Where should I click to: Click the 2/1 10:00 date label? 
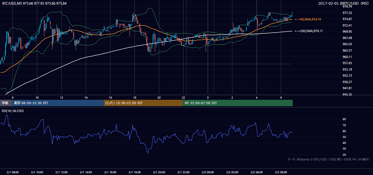[x=37, y=172]
